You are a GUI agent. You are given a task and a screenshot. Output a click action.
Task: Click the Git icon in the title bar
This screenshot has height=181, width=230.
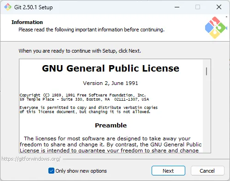tap(8, 7)
